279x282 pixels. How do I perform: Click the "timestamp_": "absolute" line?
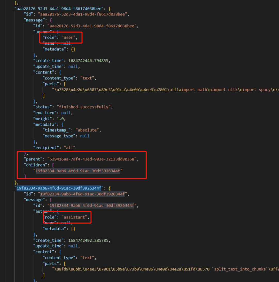(72, 130)
